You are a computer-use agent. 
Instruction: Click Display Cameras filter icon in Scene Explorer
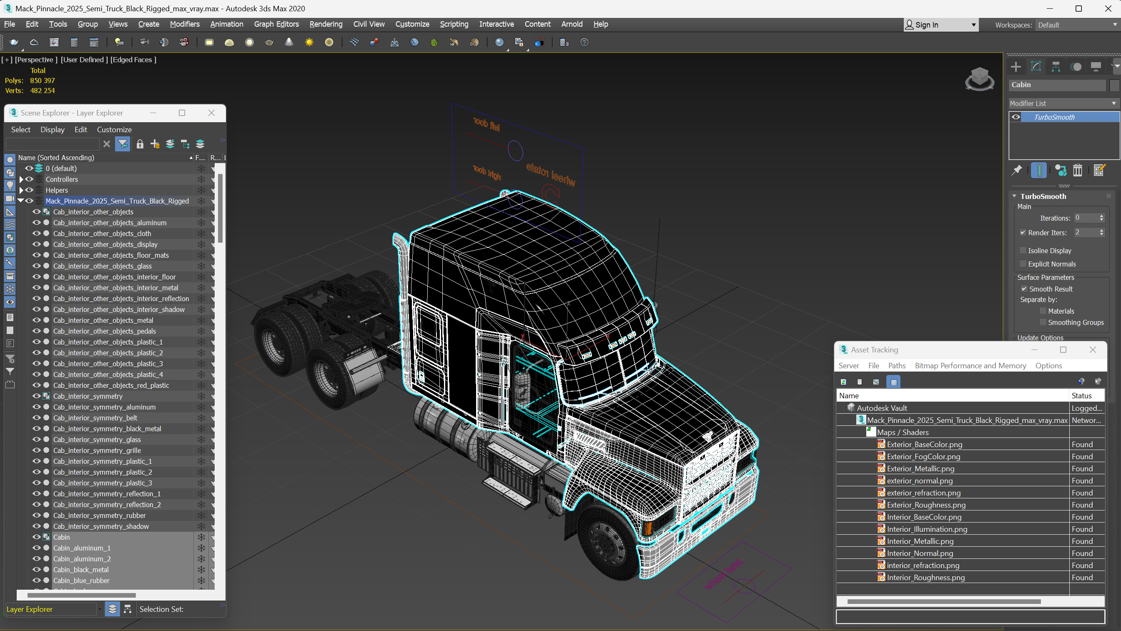(10, 199)
